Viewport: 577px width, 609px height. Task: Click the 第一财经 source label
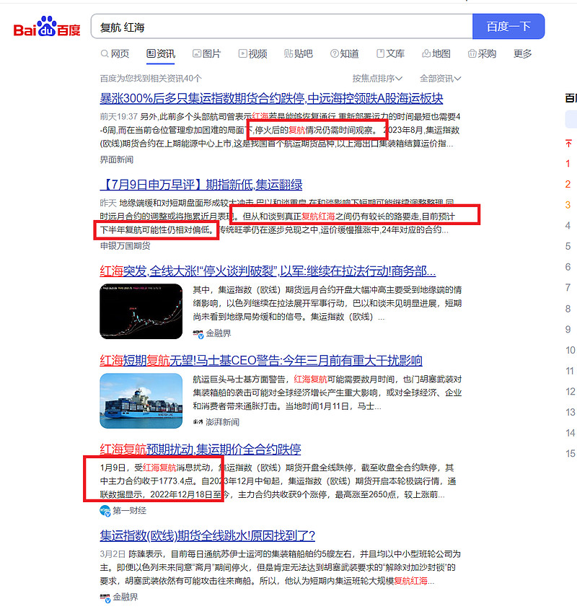[130, 510]
